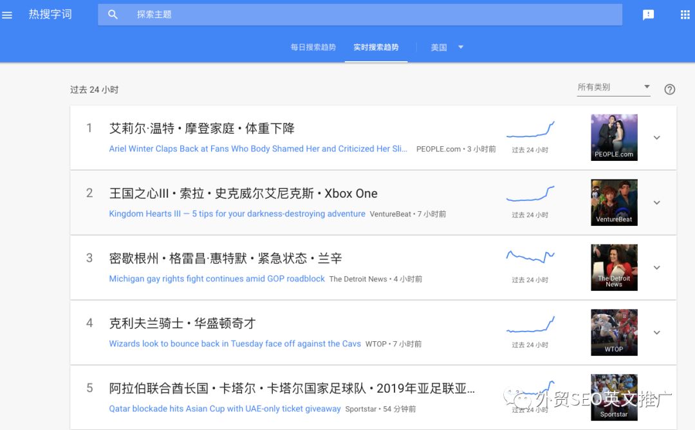Click the sparkline chart in row 1
695x430 pixels.
[x=530, y=129]
